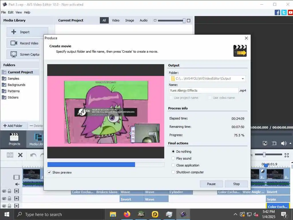Close the Produce dialog
This screenshot has width=293, height=220.
point(246,38)
